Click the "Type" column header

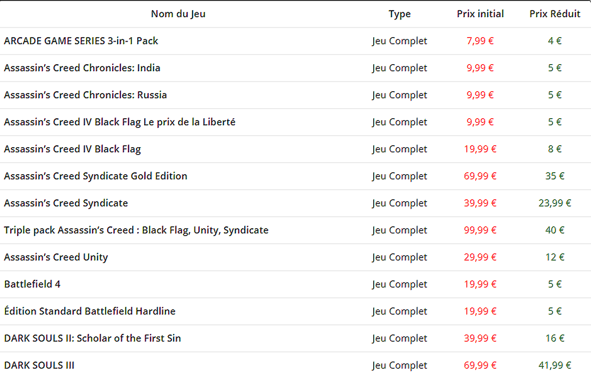coord(399,14)
